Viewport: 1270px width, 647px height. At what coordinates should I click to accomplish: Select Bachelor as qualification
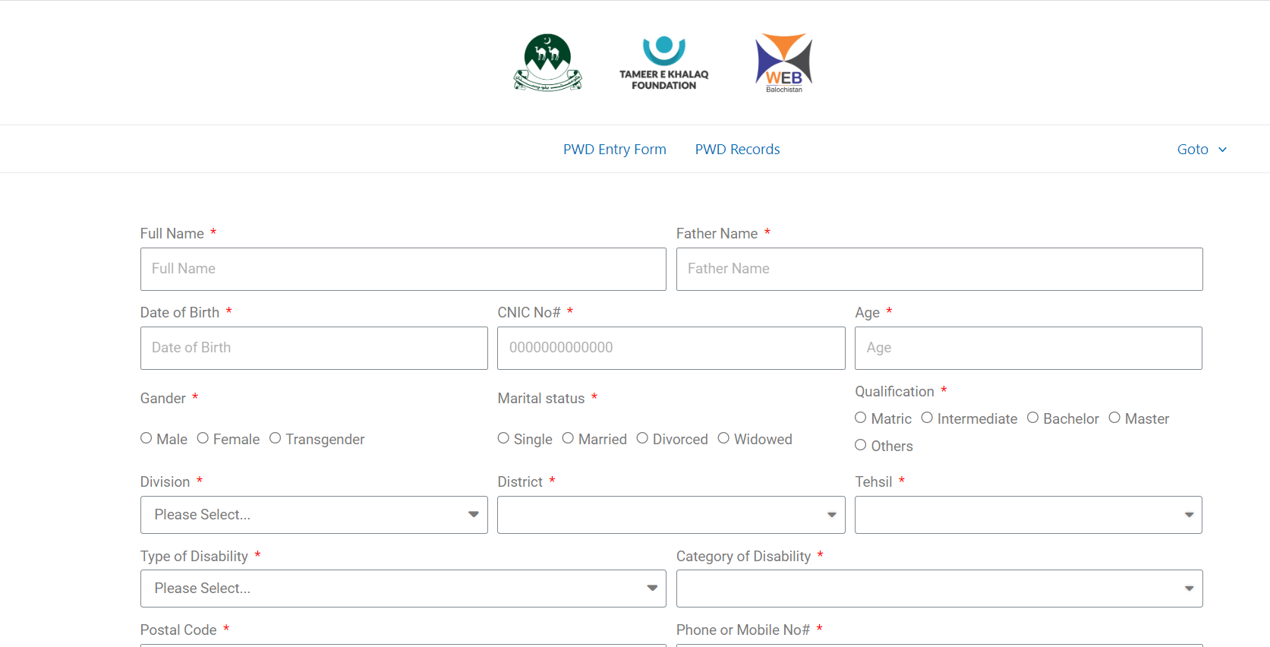coord(1032,418)
